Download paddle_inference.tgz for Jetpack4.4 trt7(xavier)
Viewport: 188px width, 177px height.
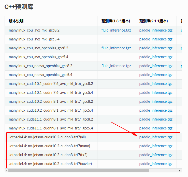[156, 164]
